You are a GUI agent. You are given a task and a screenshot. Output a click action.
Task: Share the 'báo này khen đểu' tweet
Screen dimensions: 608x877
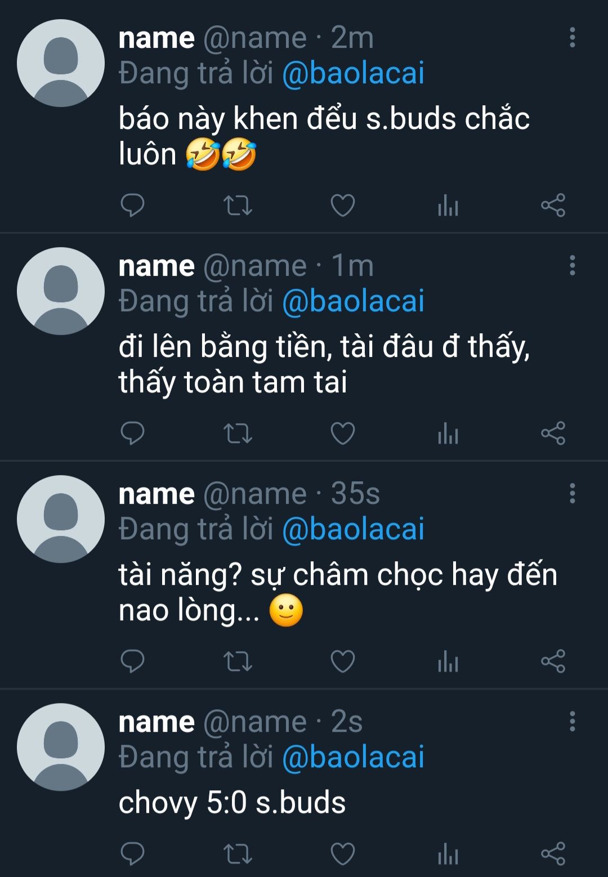(553, 205)
